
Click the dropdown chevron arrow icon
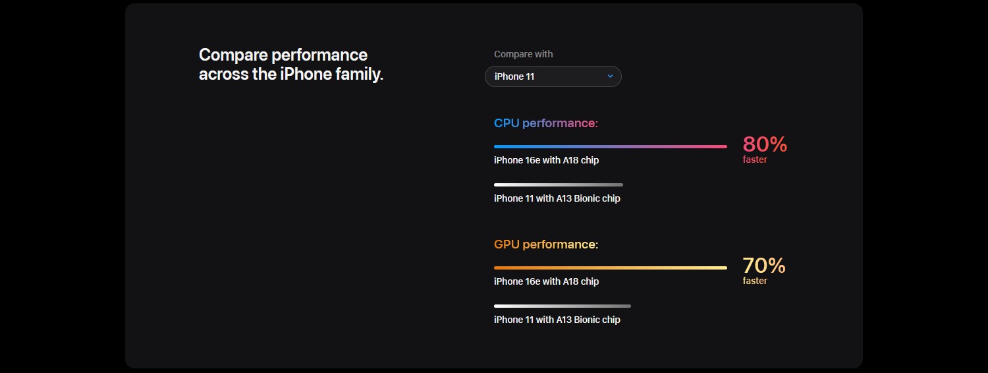coord(610,76)
